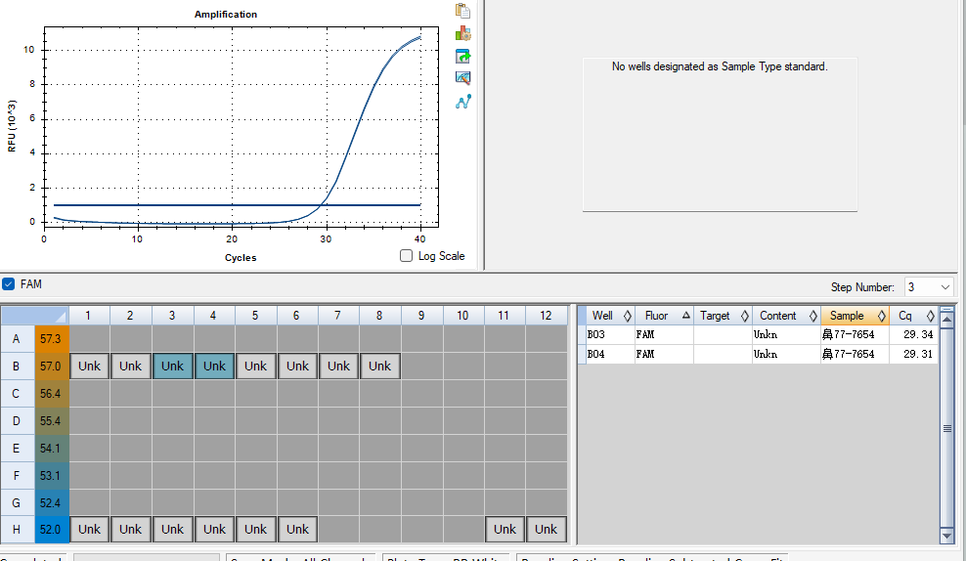Viewport: 966px width, 561px height.
Task: Sort by Cq column diamond icon
Action: coord(930,316)
